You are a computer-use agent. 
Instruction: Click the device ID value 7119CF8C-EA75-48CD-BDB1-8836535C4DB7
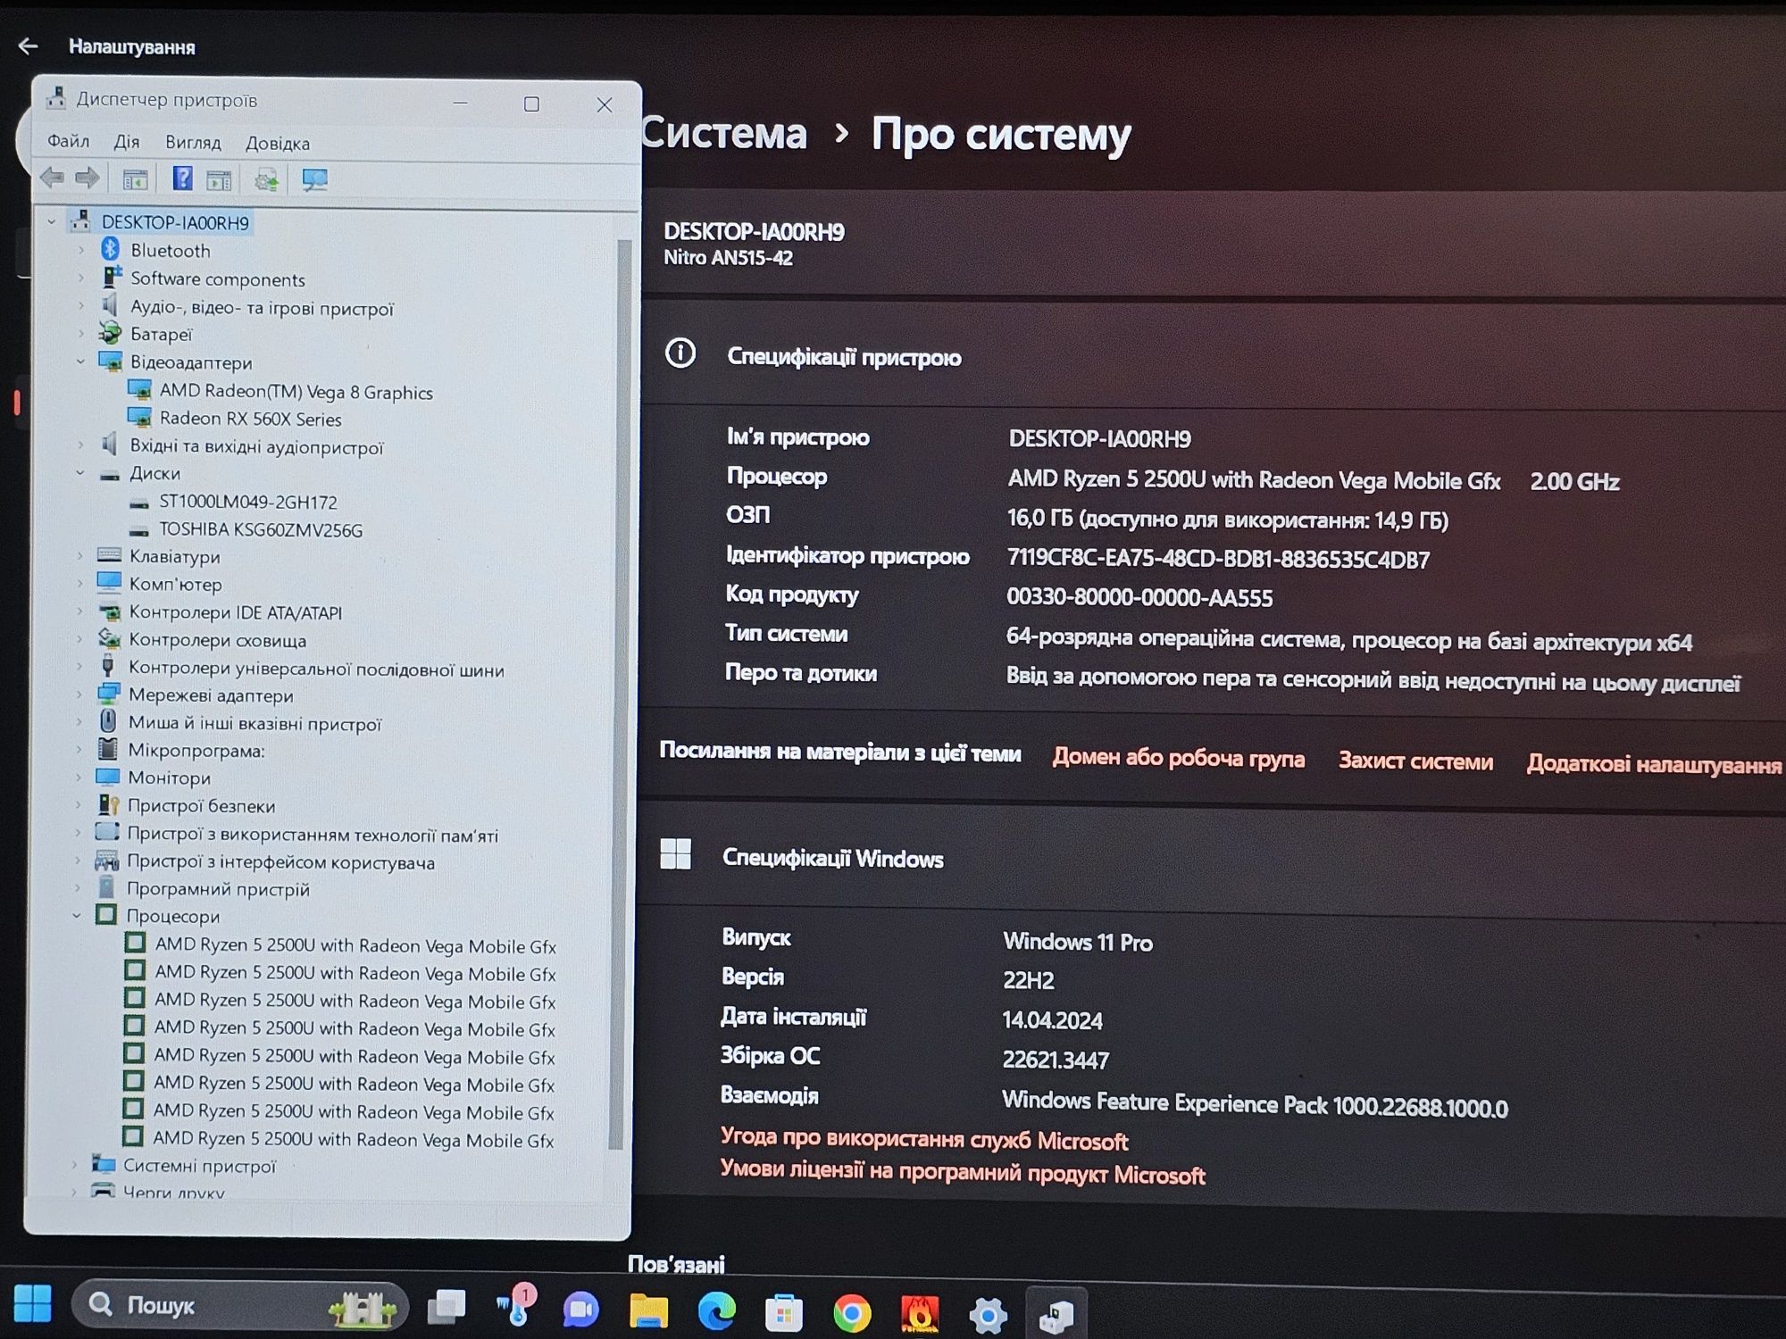[x=1218, y=559]
